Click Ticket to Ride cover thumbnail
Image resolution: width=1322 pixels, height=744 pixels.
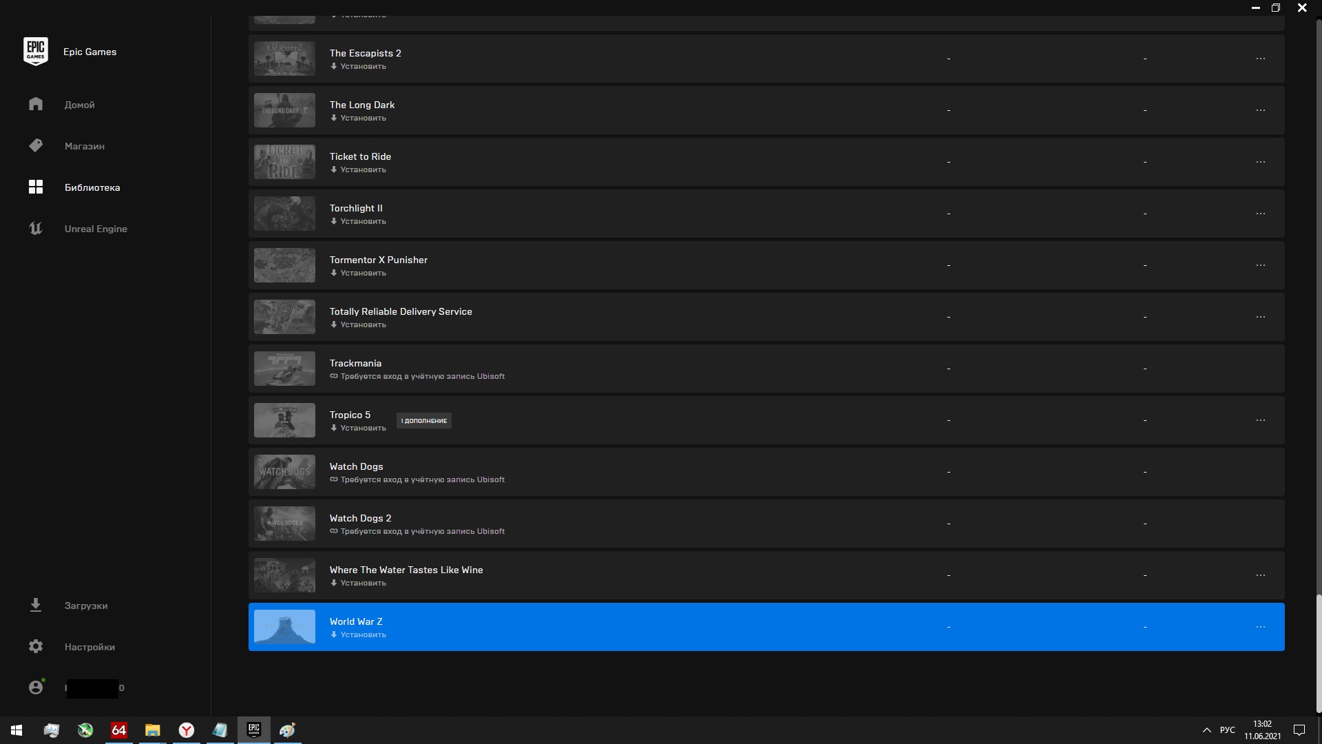click(x=284, y=162)
